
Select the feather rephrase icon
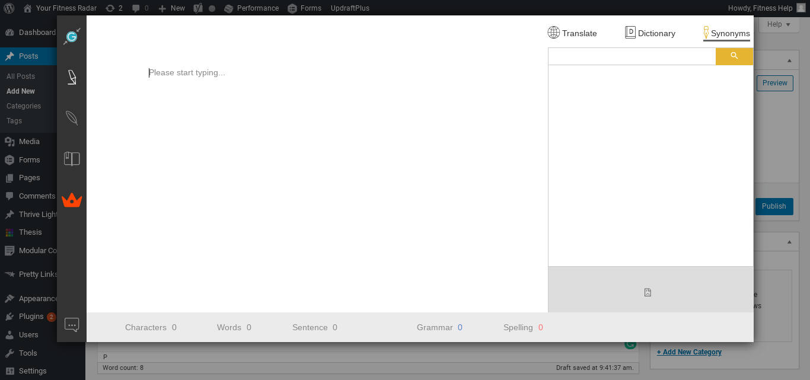[72, 118]
